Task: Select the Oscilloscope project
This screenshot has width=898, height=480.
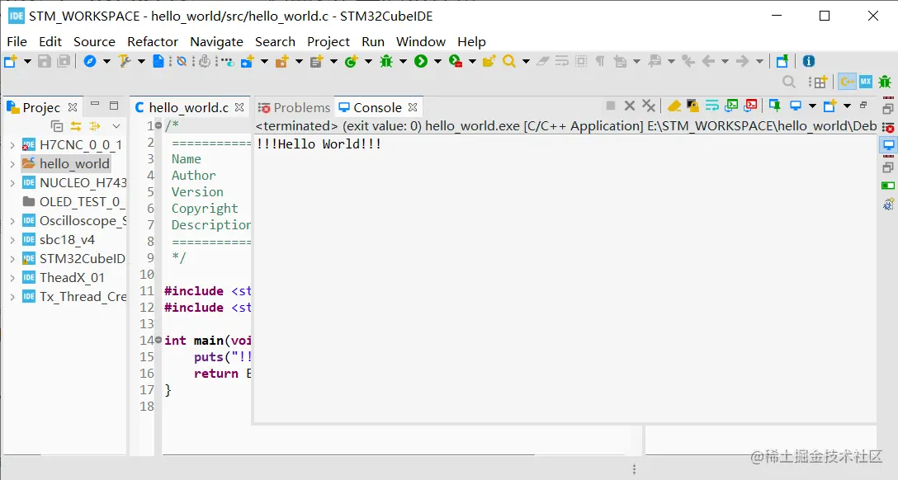Action: click(x=74, y=221)
